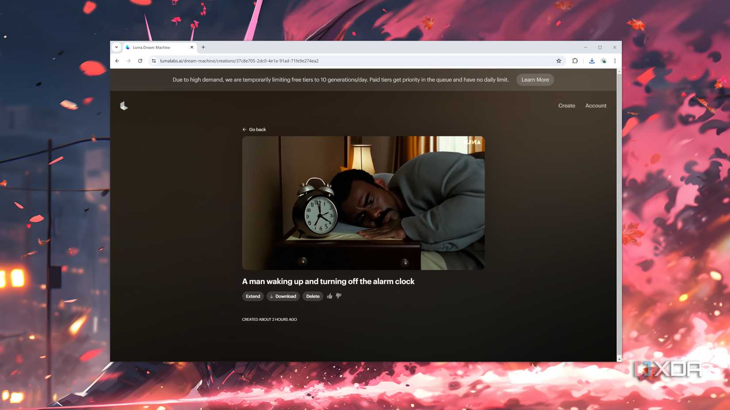The width and height of the screenshot is (730, 410).
Task: Click the page scrollbar down arrow
Action: coord(619,359)
